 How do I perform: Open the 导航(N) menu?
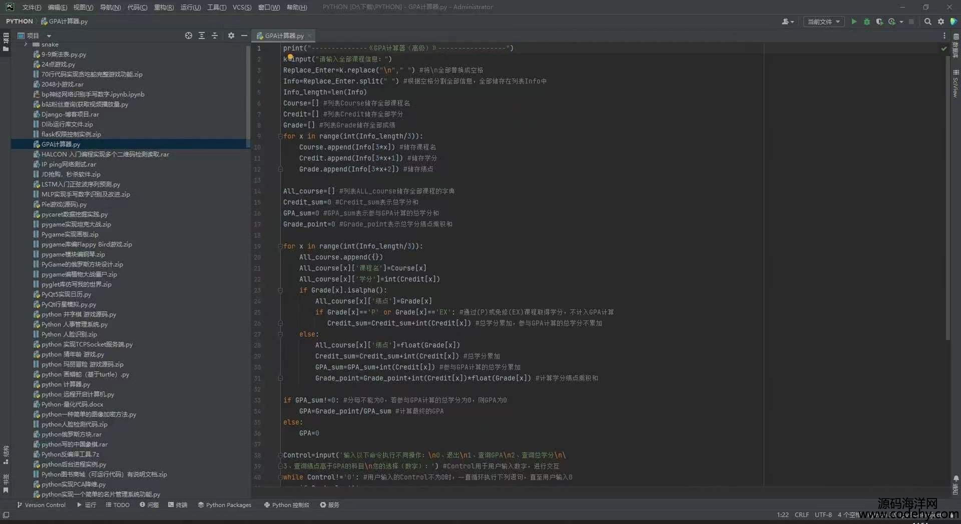click(110, 7)
